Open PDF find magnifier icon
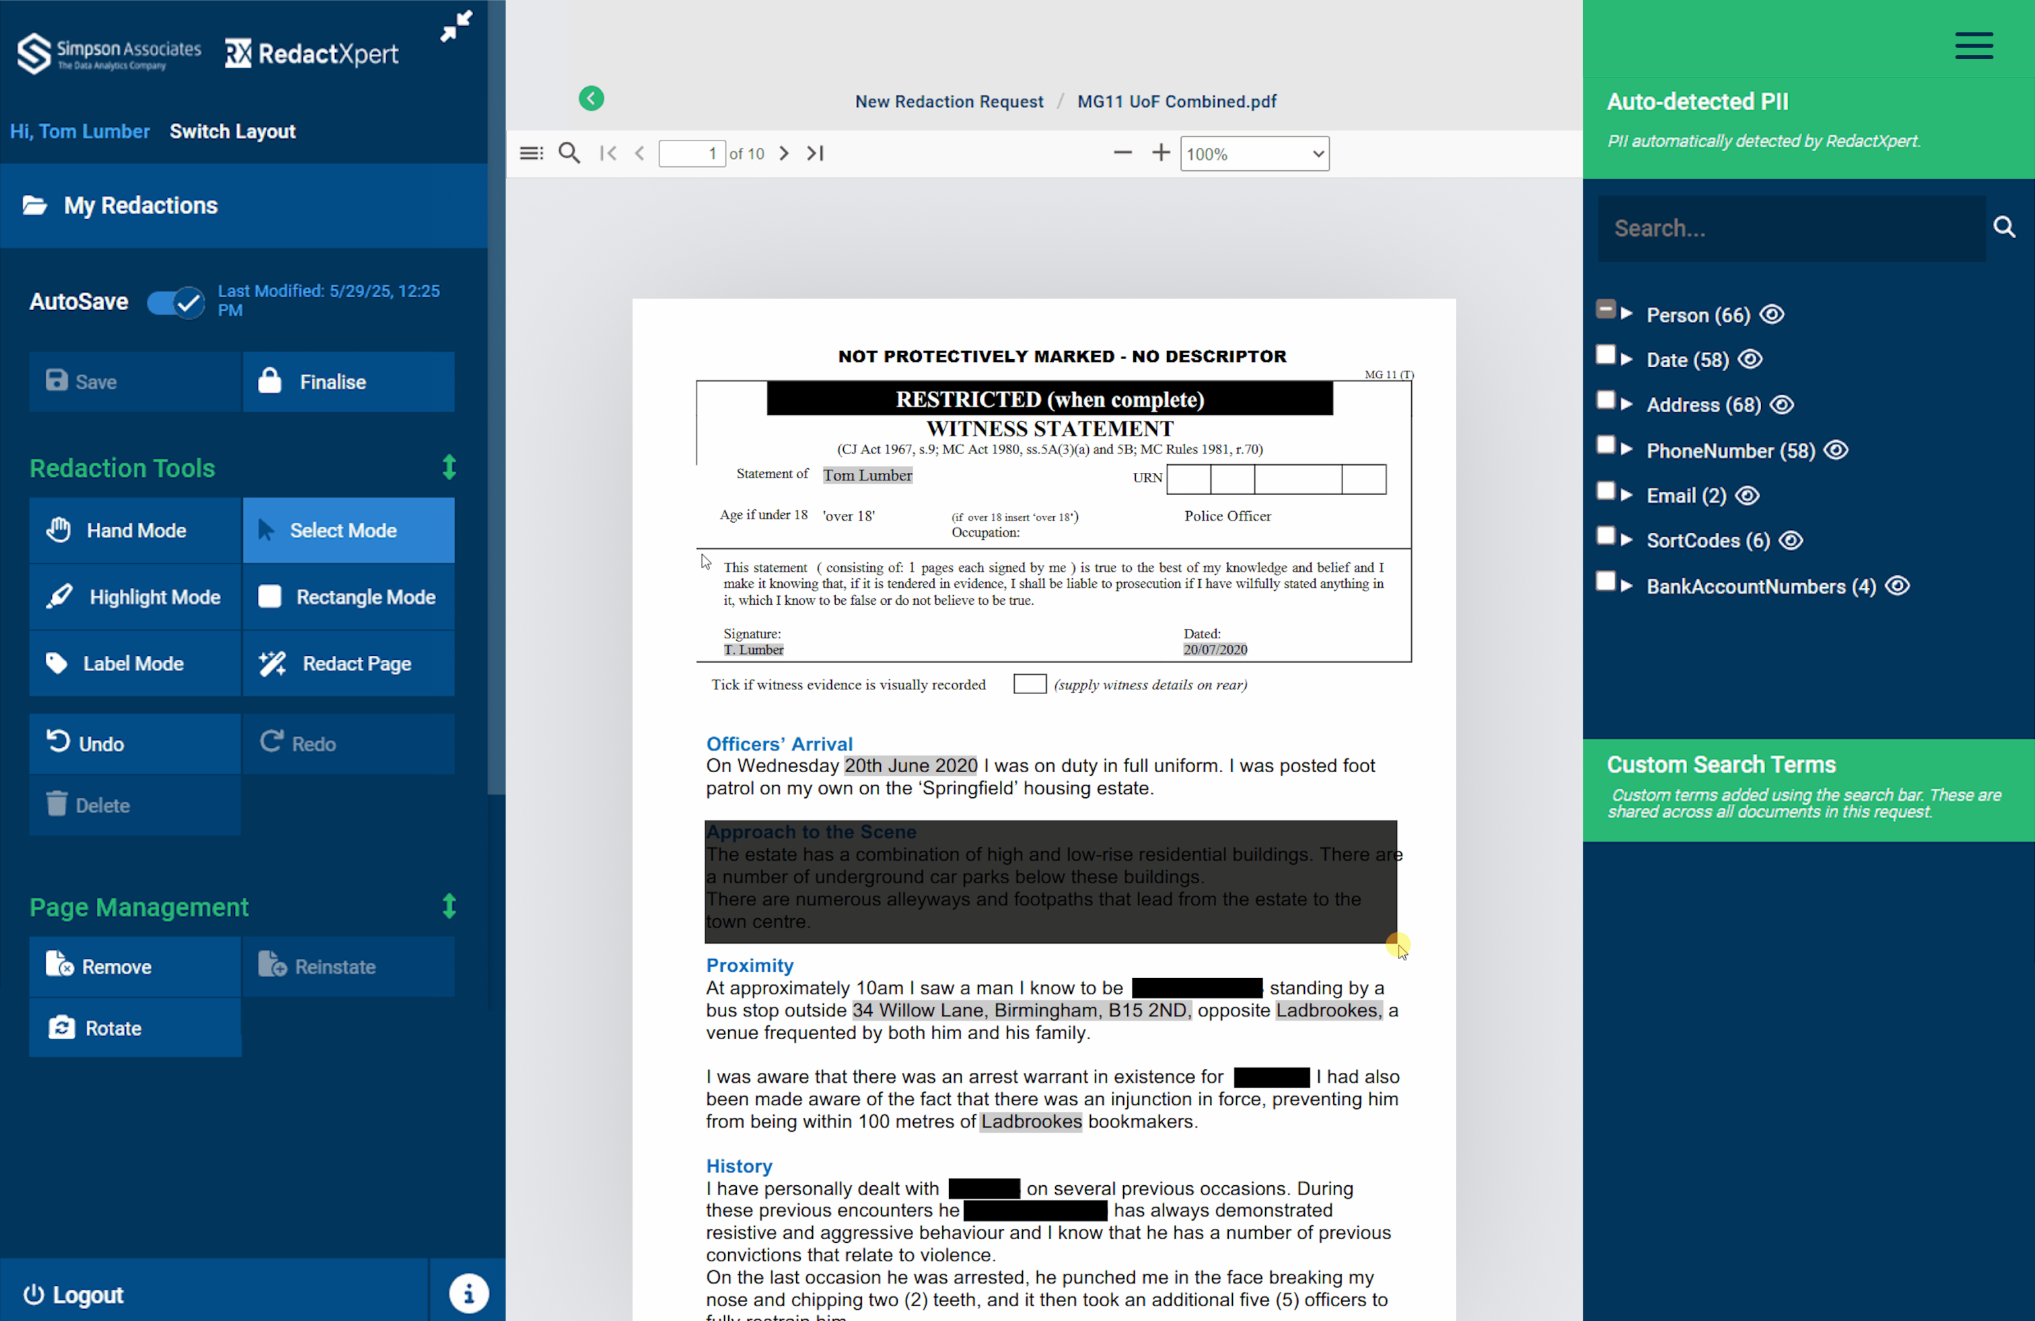Viewport: 2035px width, 1321px height. click(569, 153)
